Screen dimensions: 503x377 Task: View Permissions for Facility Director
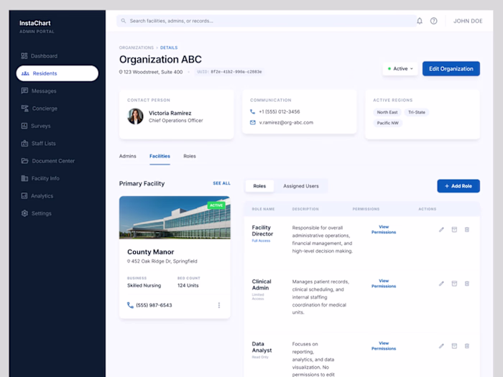384,230
